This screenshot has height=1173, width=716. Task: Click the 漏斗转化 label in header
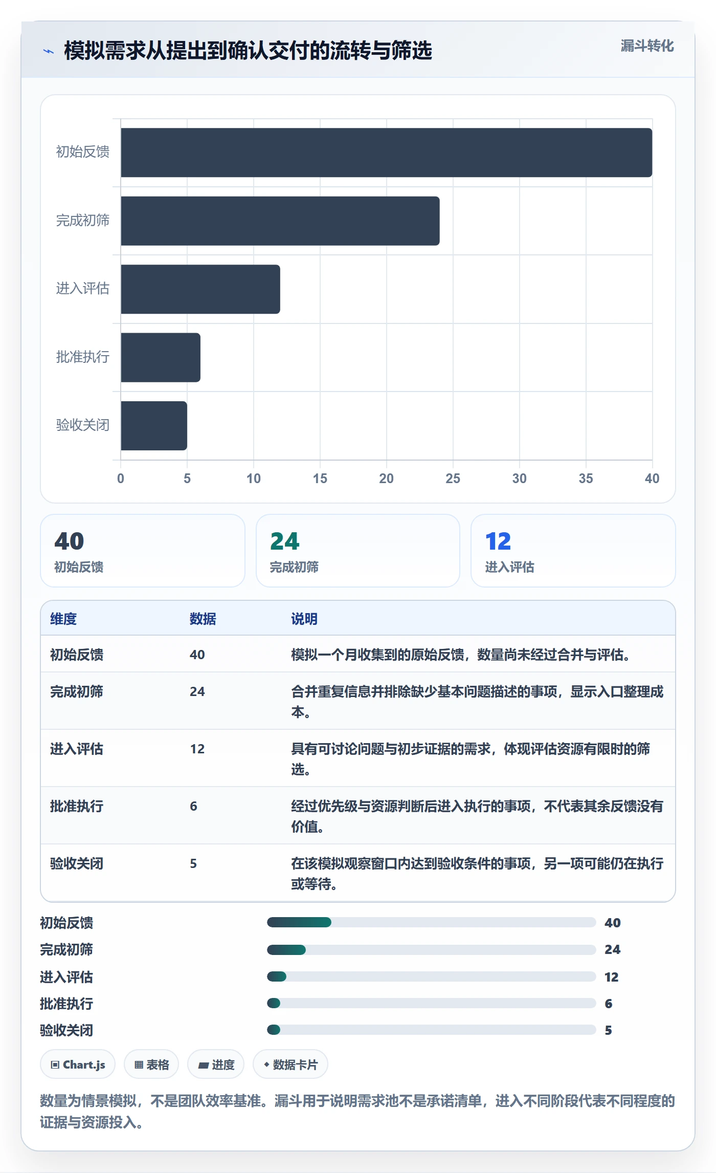647,46
